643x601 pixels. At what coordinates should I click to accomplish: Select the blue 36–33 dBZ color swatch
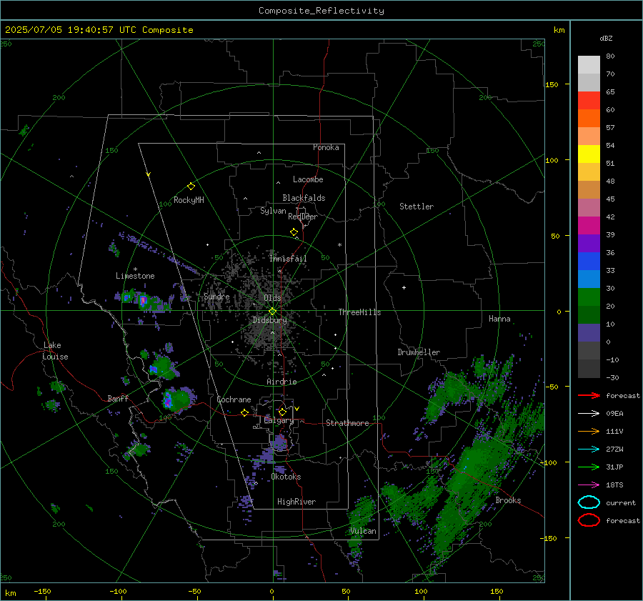click(x=589, y=261)
